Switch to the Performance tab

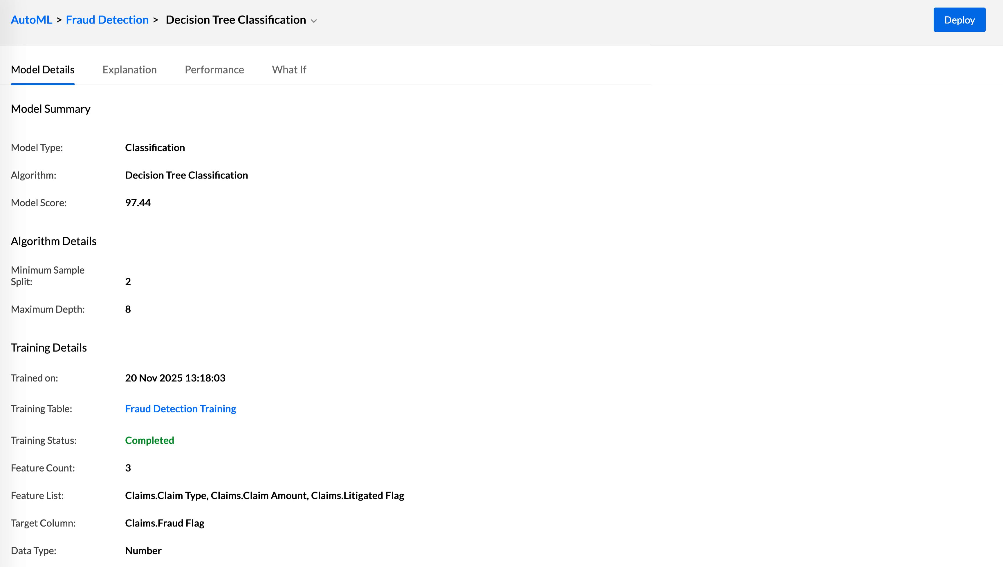(x=214, y=70)
